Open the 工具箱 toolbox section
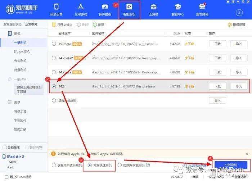 pos(153,10)
